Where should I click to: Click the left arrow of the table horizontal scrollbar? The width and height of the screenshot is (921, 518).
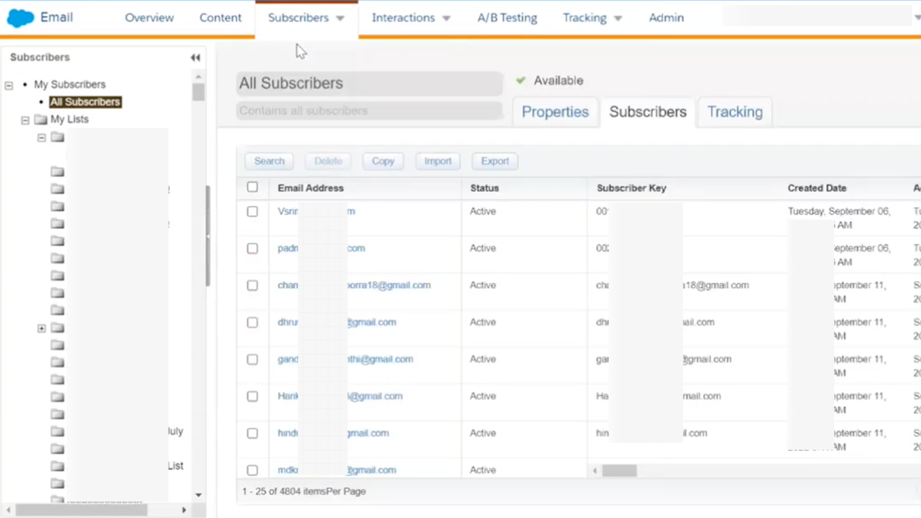595,471
